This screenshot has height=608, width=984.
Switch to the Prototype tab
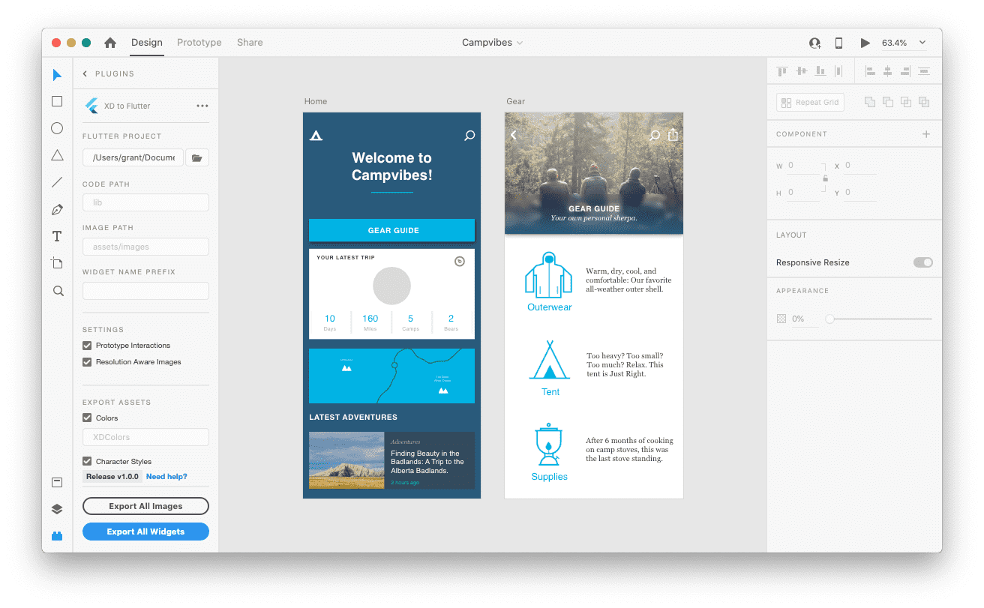(x=199, y=43)
